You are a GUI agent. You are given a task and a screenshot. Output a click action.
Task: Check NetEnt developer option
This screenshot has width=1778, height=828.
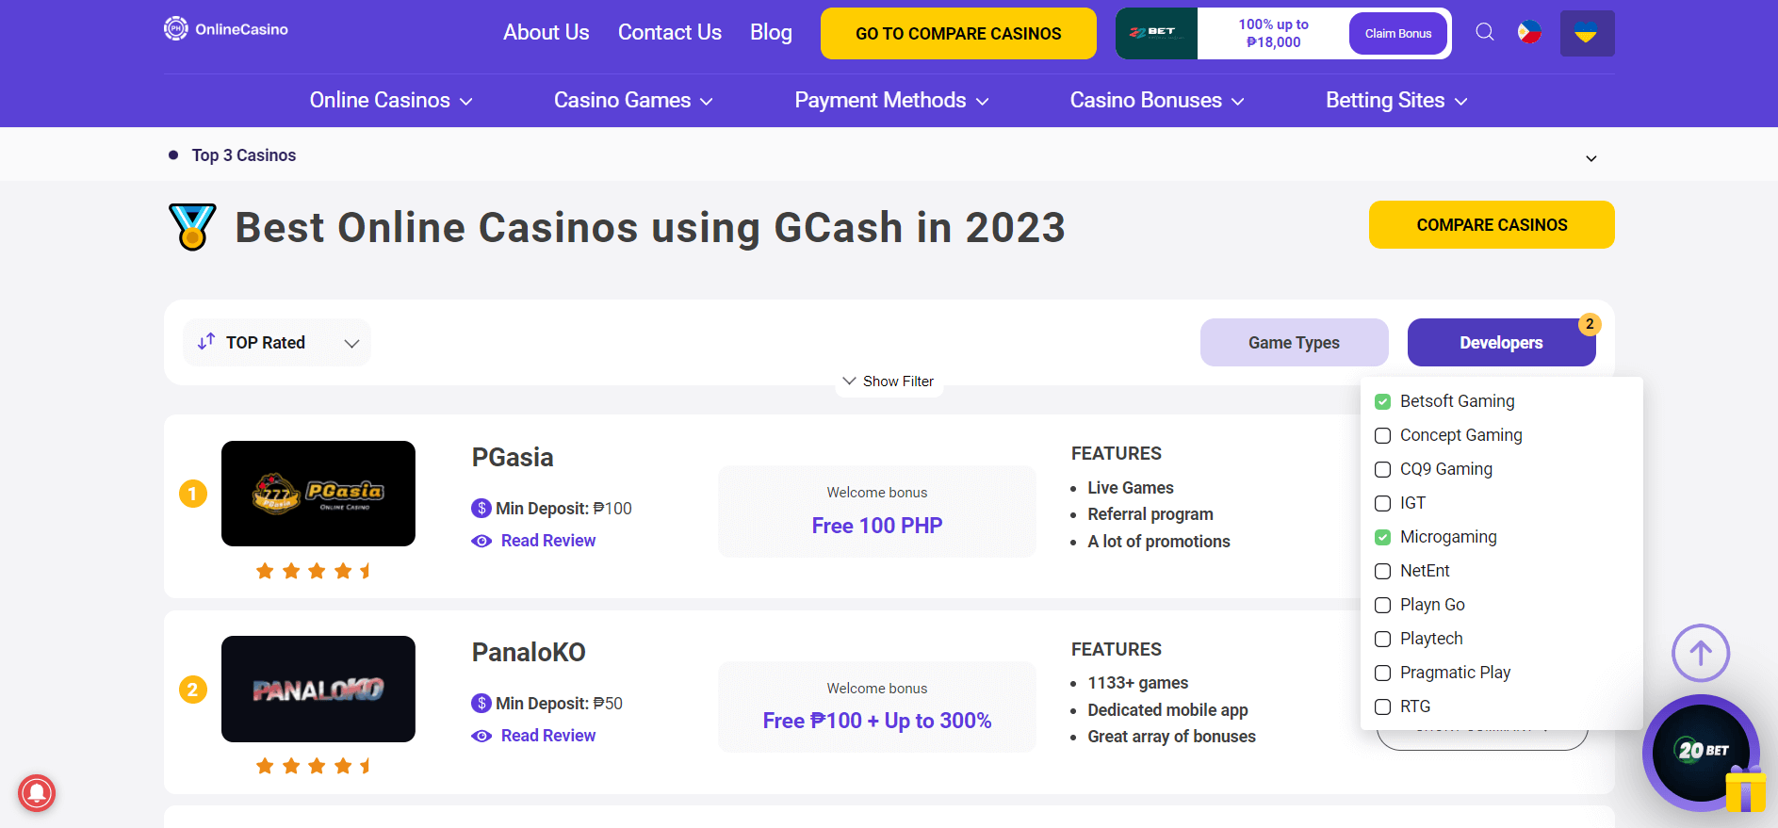(1382, 571)
